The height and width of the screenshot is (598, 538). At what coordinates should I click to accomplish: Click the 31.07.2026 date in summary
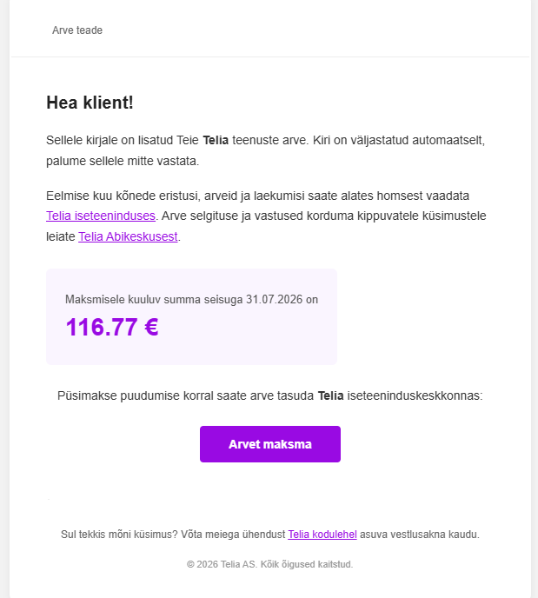pyautogui.click(x=274, y=299)
